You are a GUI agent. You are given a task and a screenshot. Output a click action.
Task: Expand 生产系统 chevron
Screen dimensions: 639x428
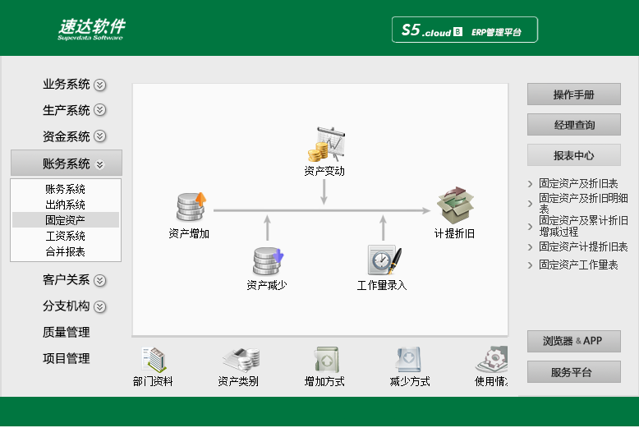coord(100,110)
